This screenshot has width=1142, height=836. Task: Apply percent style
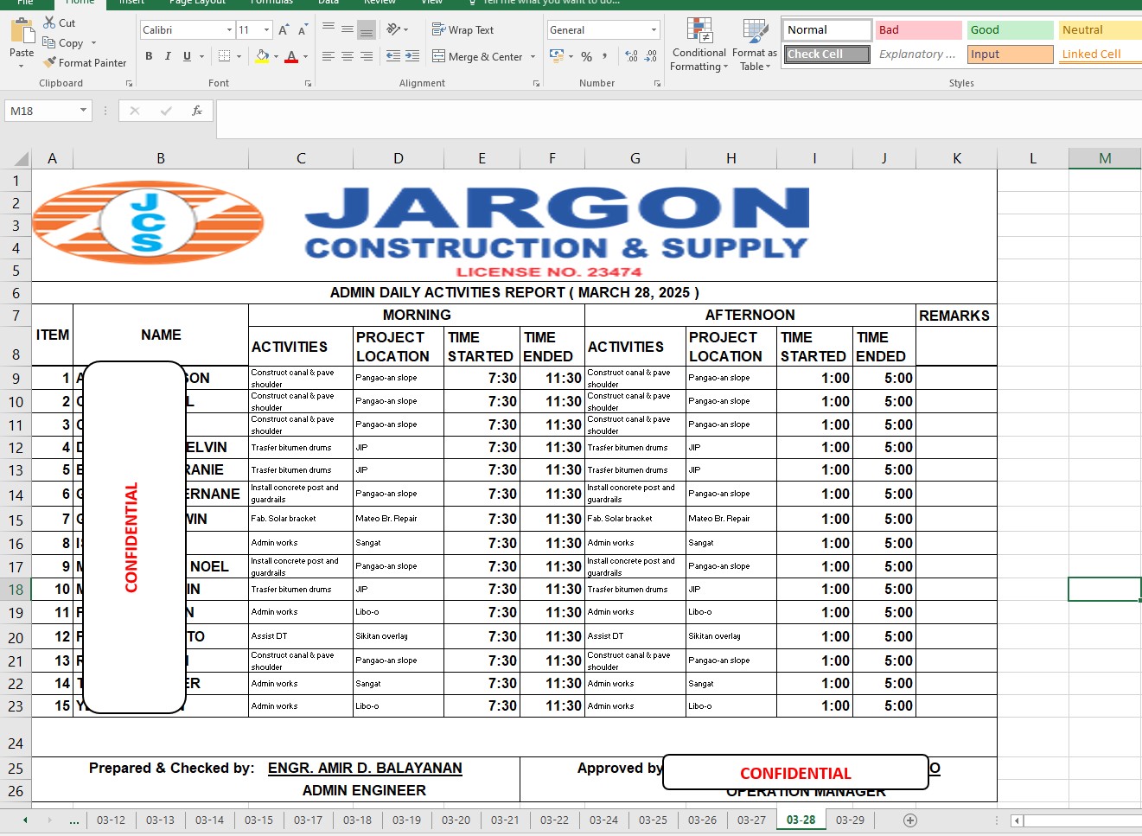tap(587, 56)
